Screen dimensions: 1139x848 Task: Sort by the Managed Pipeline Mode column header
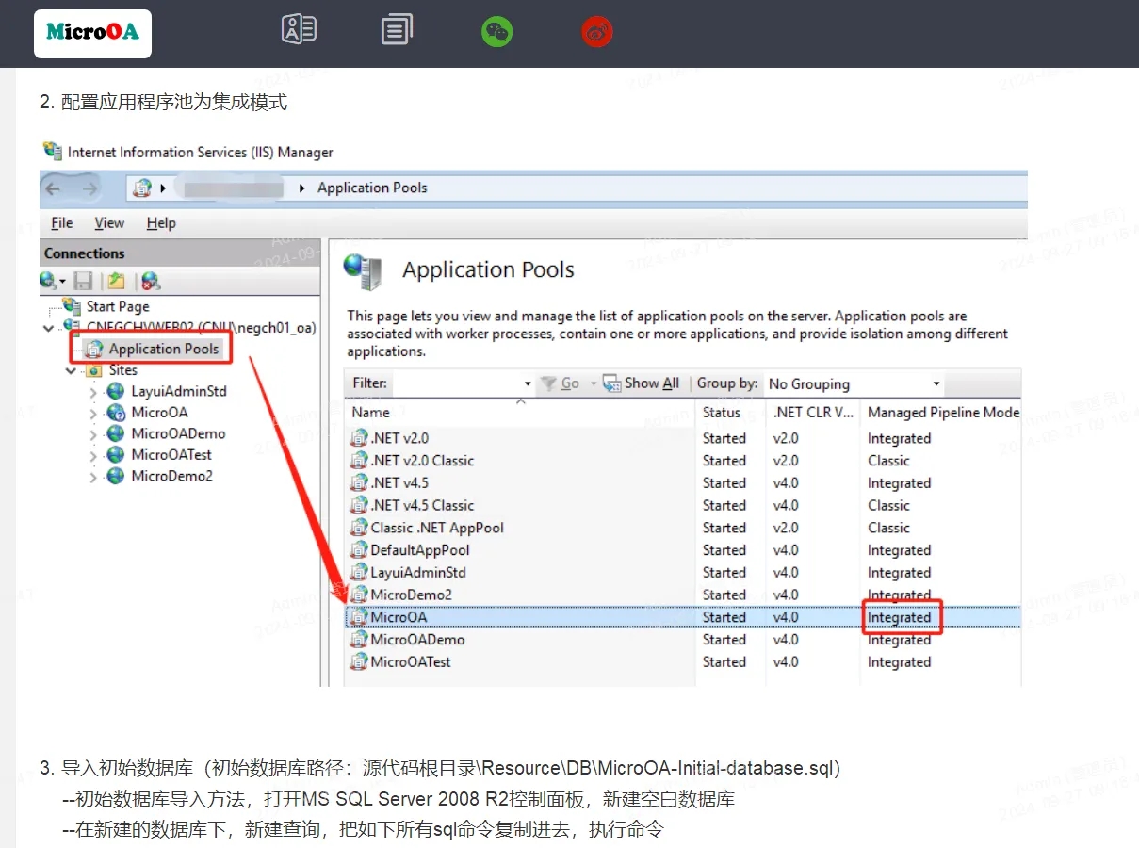tap(944, 412)
